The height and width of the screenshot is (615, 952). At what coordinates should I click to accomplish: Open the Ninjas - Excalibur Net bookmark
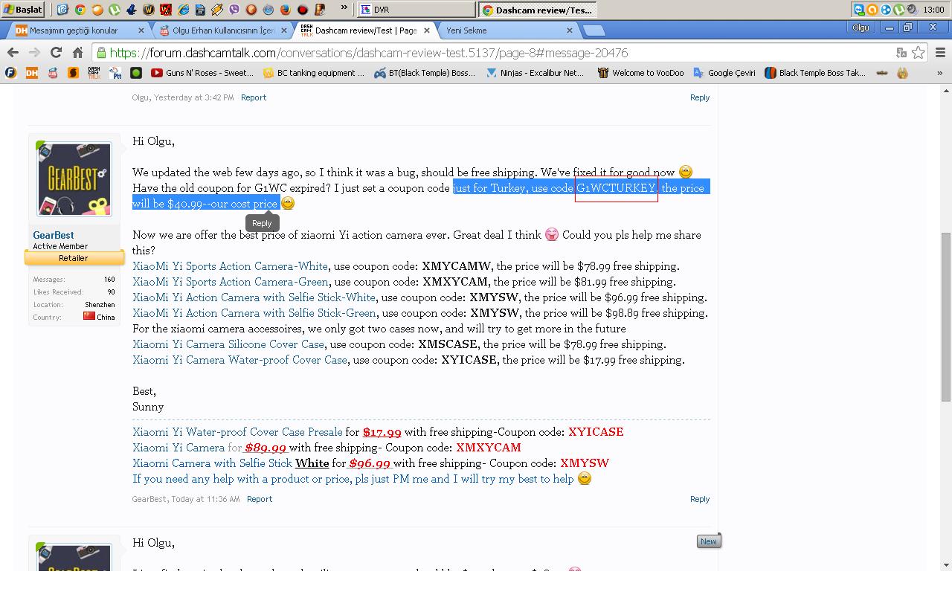pyautogui.click(x=535, y=72)
